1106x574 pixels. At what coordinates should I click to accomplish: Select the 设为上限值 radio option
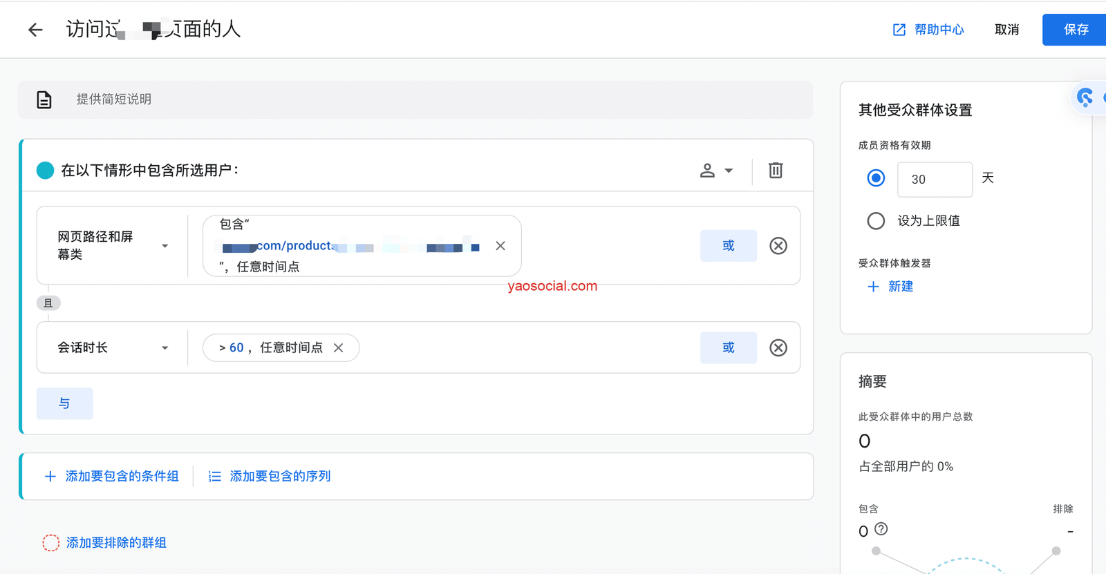click(x=876, y=221)
